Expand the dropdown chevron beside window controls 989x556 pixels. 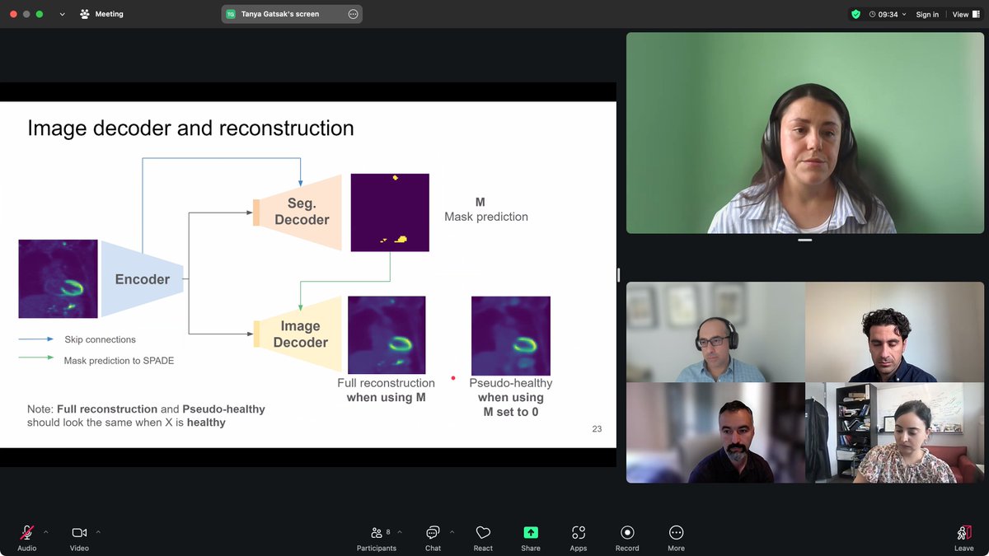(x=62, y=14)
